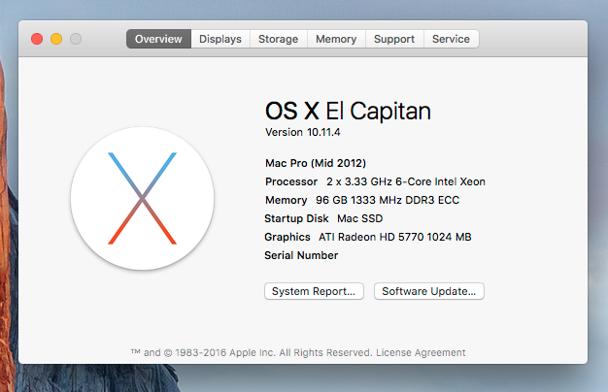Click the Serial Number label
Screen dimensions: 608x392
pyautogui.click(x=301, y=255)
